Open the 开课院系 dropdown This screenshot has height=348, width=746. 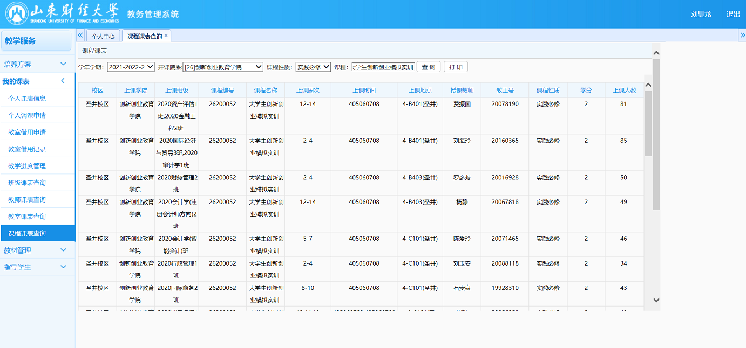pyautogui.click(x=223, y=67)
